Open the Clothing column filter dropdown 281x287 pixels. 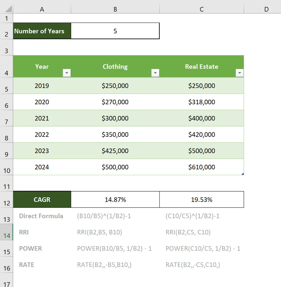coord(155,72)
